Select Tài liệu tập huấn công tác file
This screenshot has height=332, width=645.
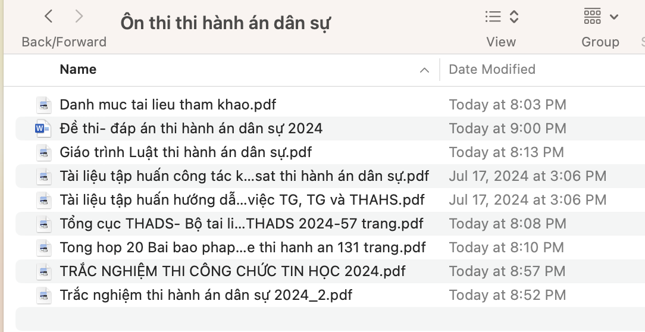(244, 176)
